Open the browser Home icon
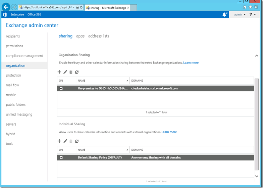The width and height of the screenshot is (263, 188). click(x=245, y=7)
